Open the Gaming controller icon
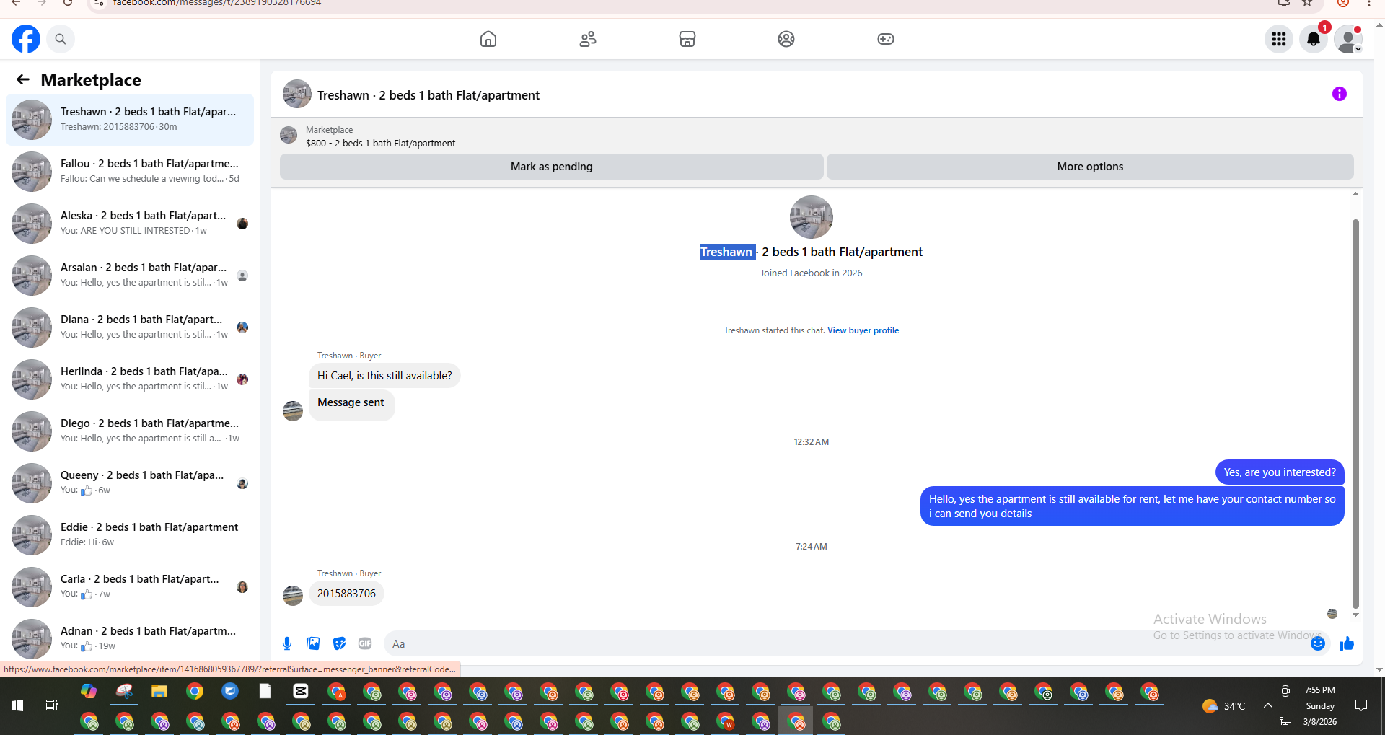The image size is (1385, 735). click(x=886, y=39)
